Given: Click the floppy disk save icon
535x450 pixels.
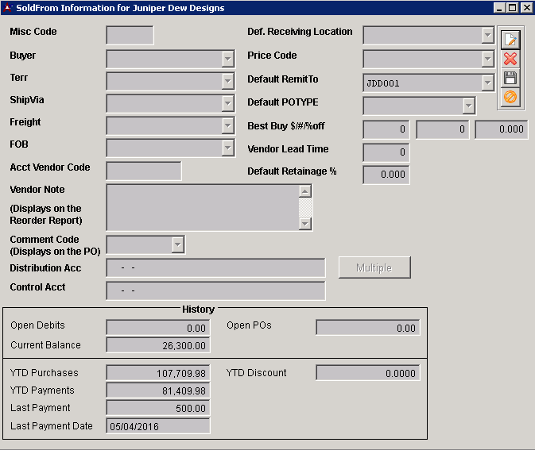Looking at the screenshot, I should tap(510, 78).
